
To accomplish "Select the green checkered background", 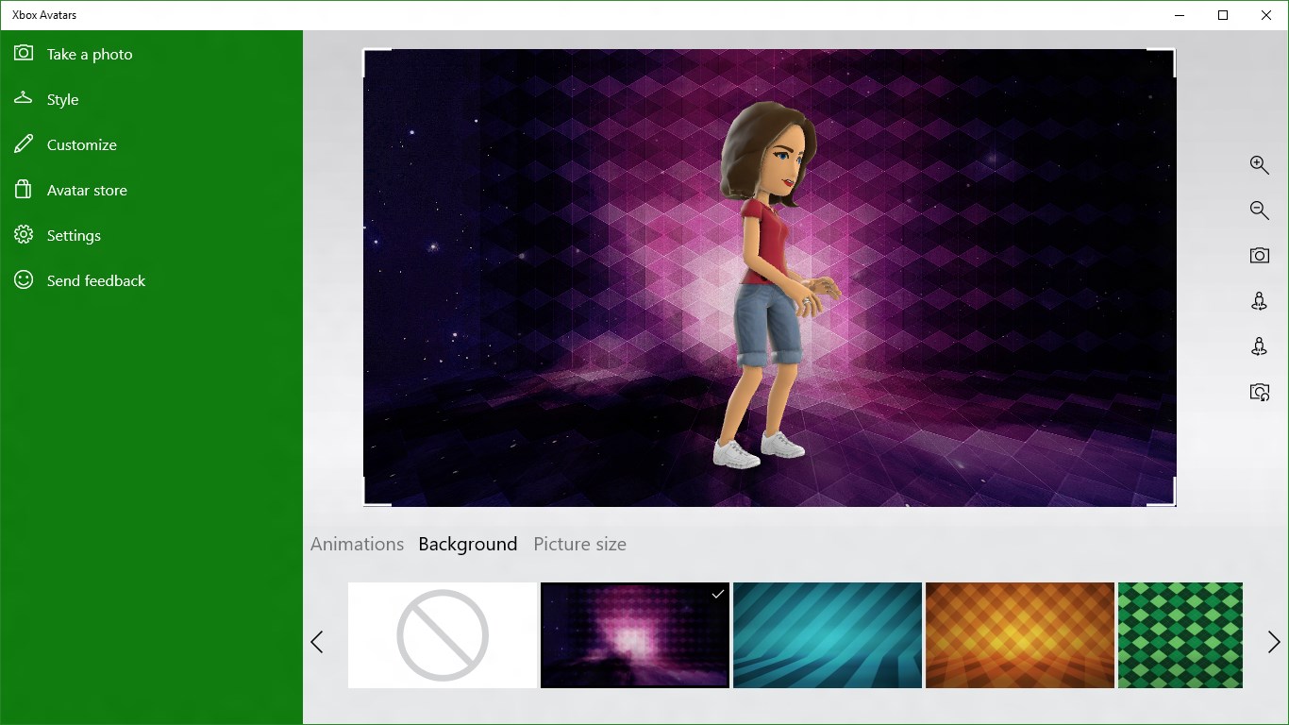I will 1180,634.
